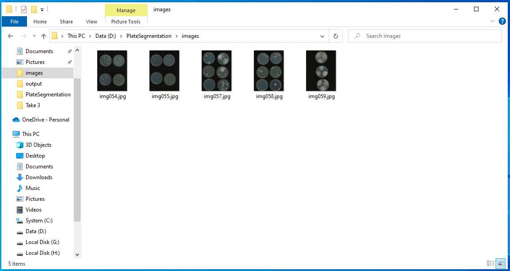Open the address bar history dropdown
The image size is (510, 271).
click(322, 36)
